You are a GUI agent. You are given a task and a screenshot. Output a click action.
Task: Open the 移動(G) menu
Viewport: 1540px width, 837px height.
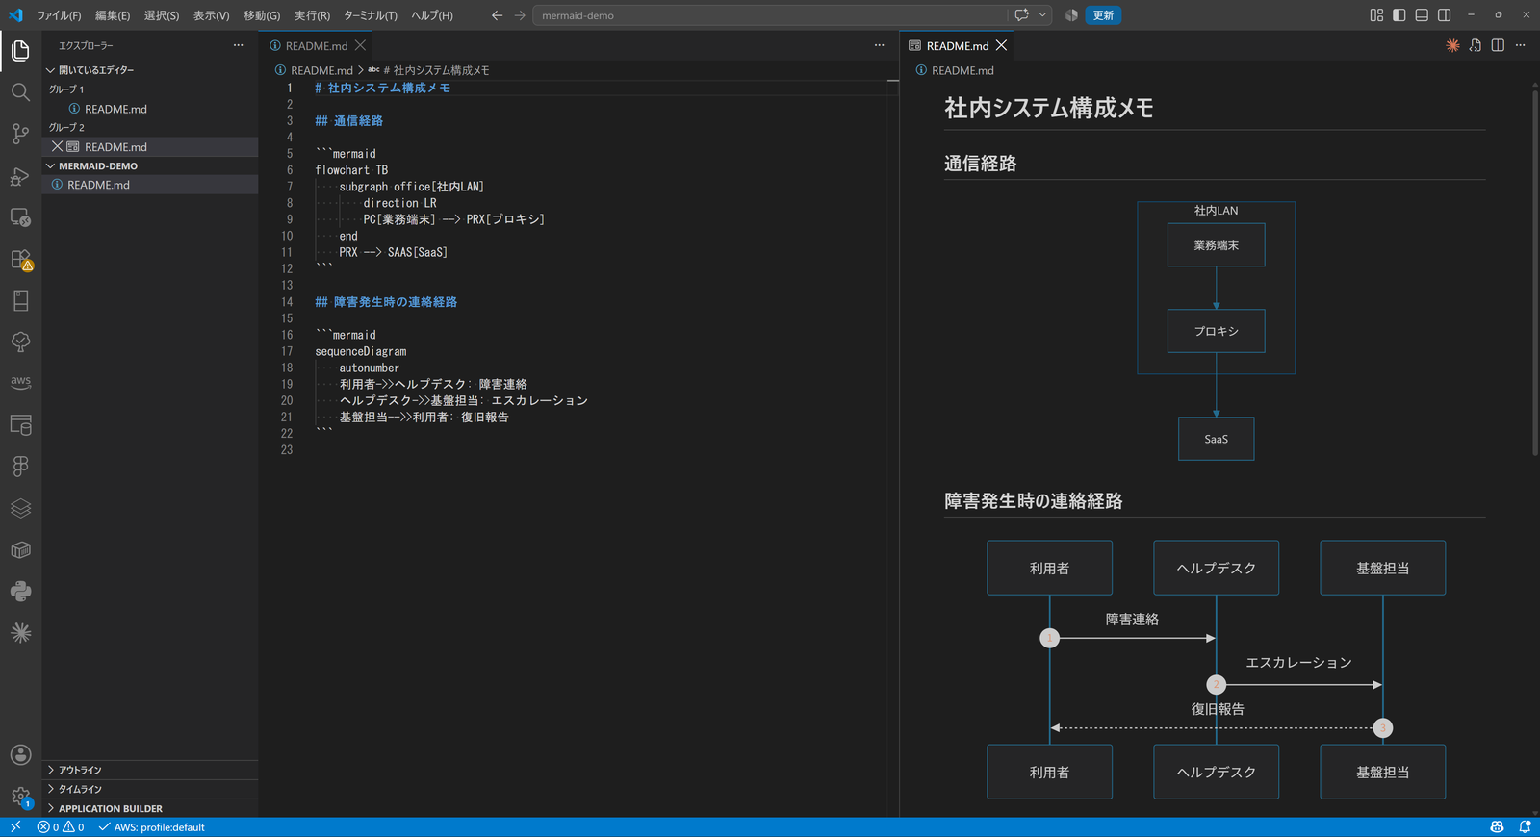pos(262,15)
